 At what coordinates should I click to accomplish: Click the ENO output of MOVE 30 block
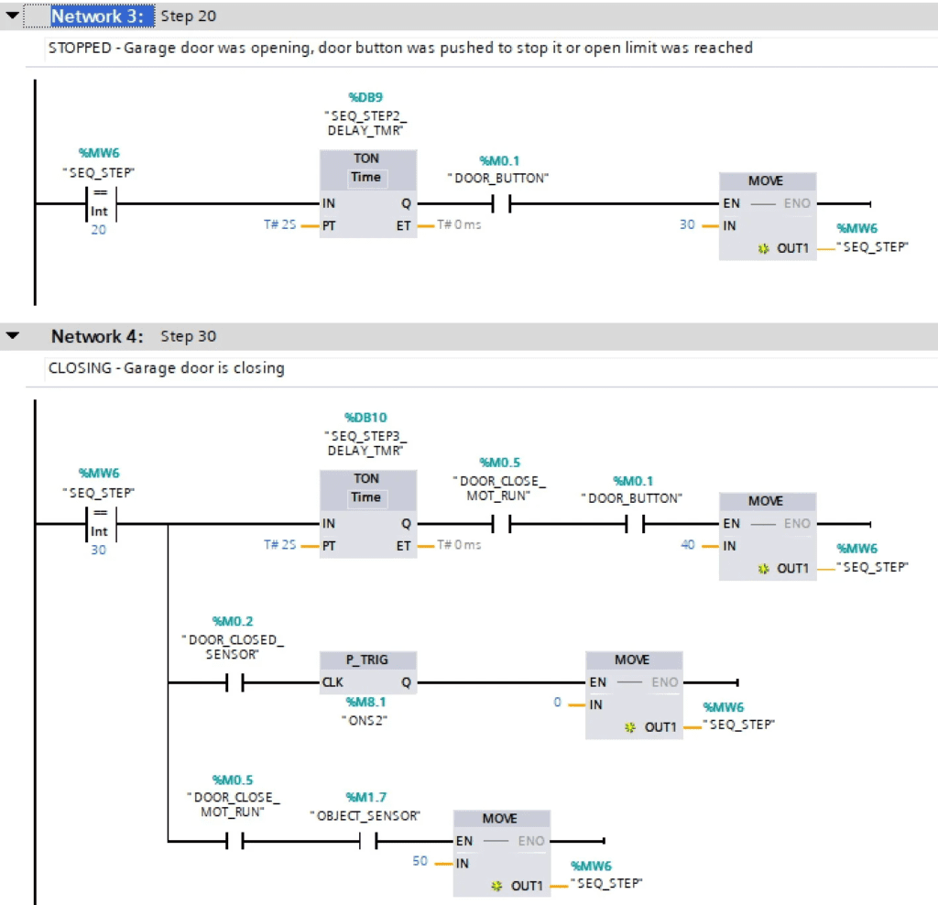pos(797,203)
